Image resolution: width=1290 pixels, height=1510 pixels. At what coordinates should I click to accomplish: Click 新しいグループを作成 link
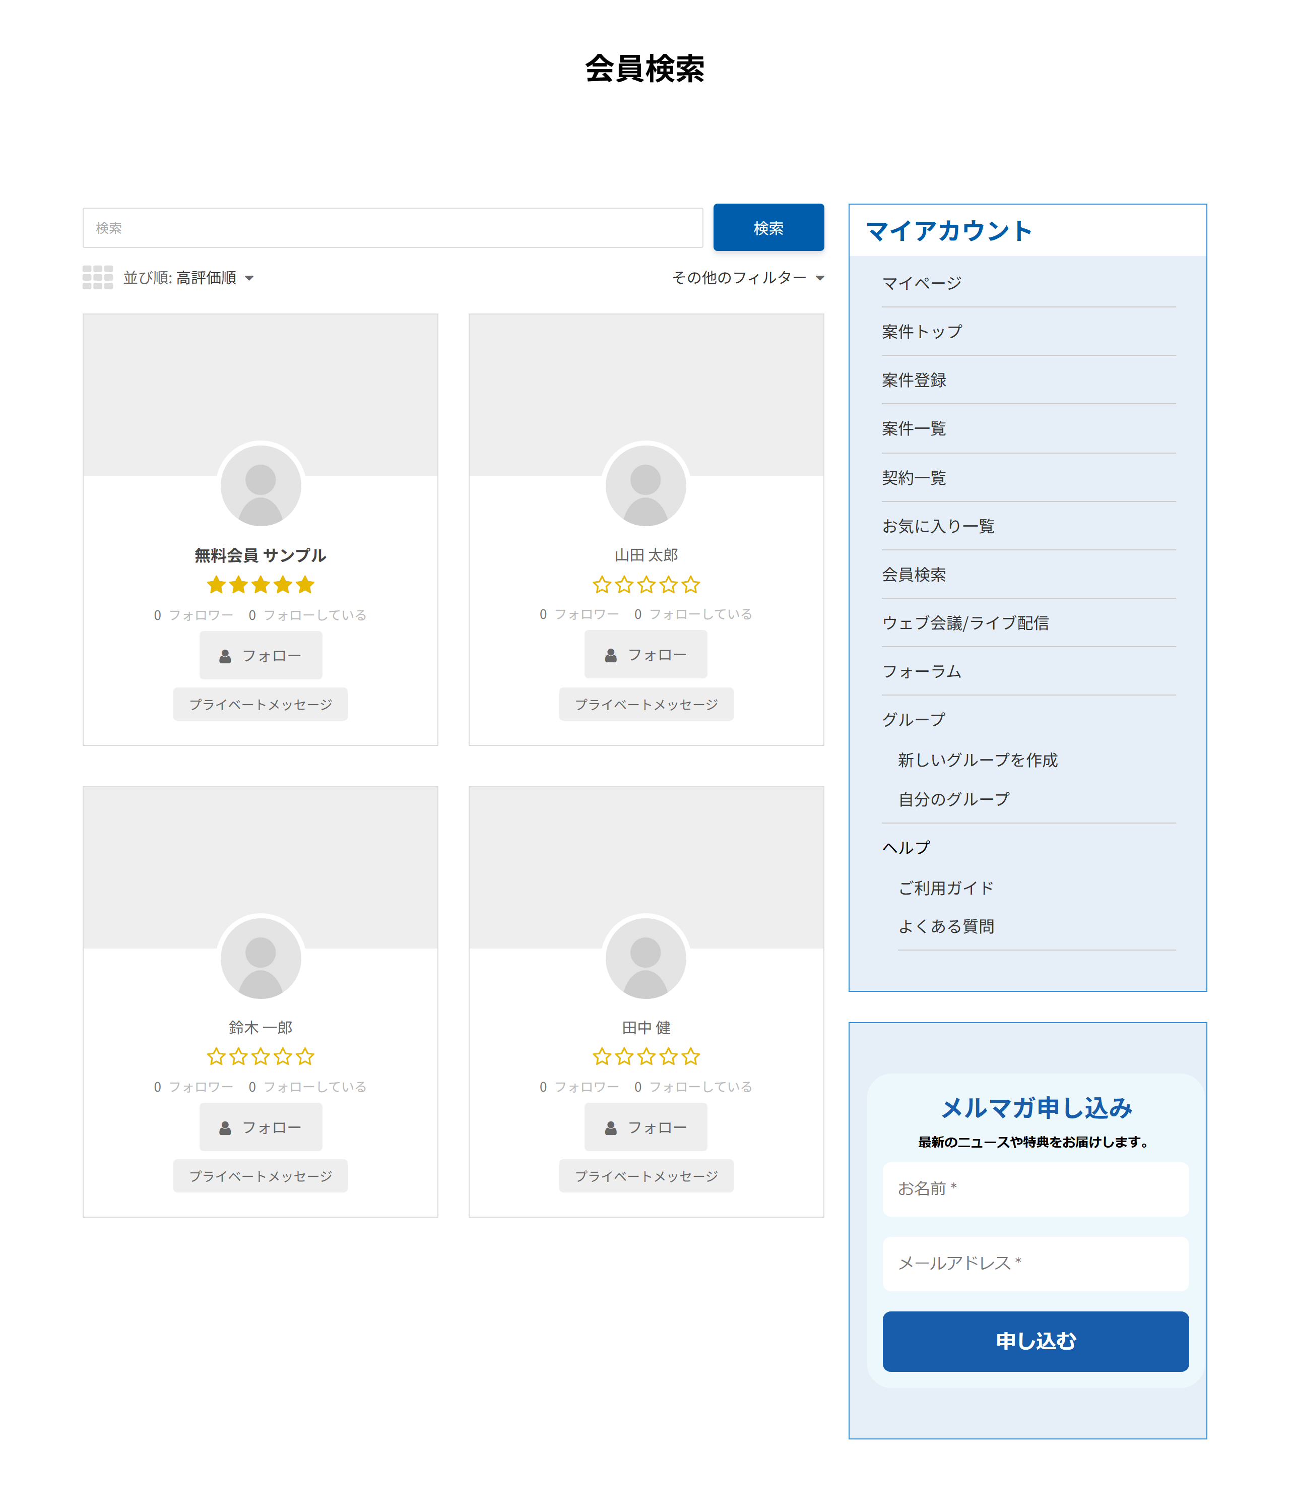(978, 760)
